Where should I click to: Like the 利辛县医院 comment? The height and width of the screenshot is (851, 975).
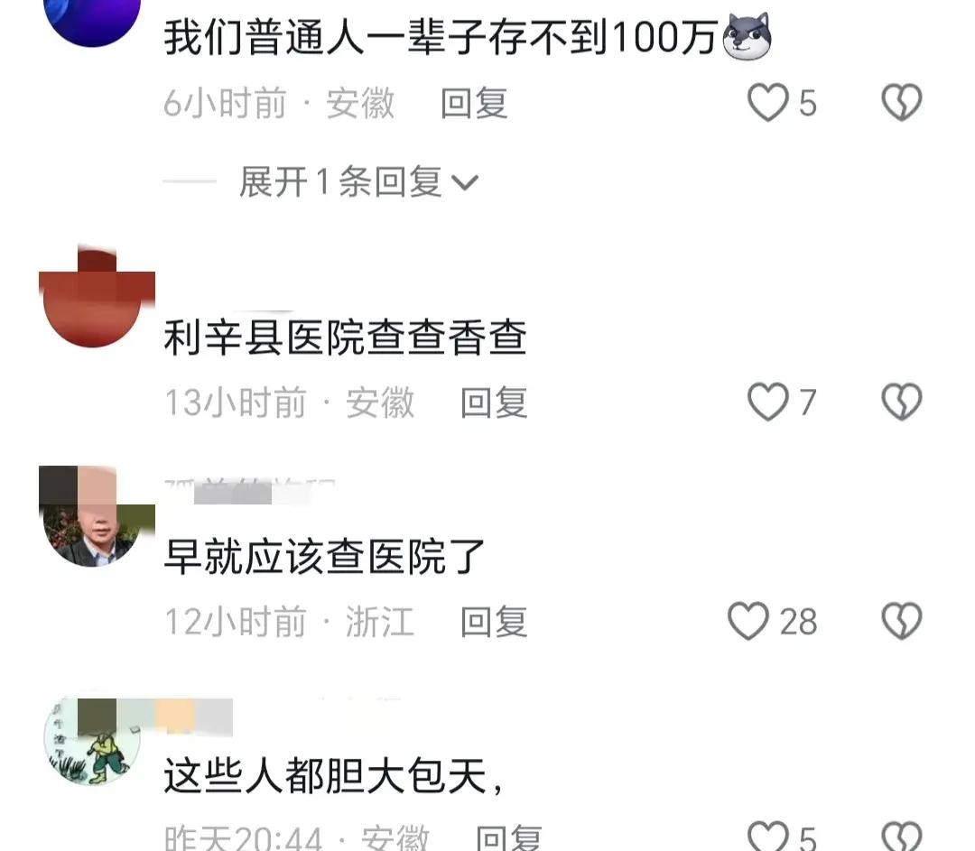767,402
